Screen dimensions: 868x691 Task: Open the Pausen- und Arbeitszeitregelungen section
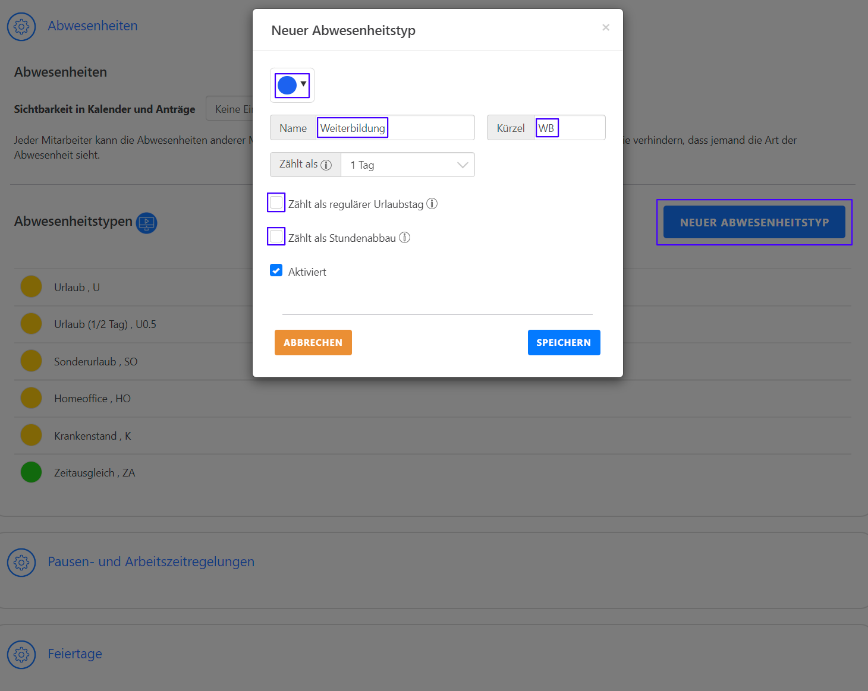pyautogui.click(x=151, y=562)
